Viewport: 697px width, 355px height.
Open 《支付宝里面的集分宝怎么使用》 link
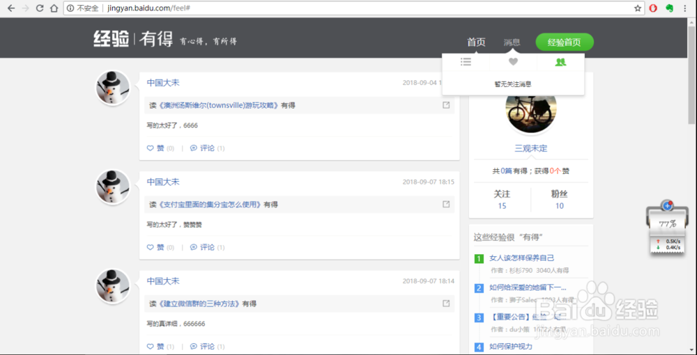click(210, 205)
